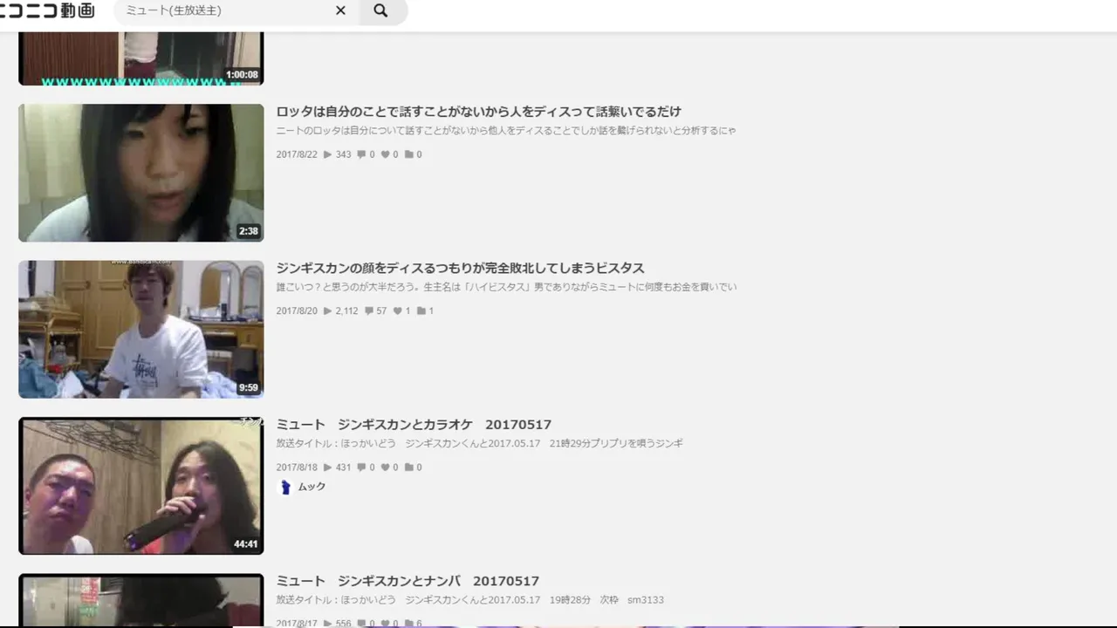Click description 放送タイトル:ほっかいどう 21時29分 text
Image resolution: width=1117 pixels, height=628 pixels.
click(x=479, y=443)
